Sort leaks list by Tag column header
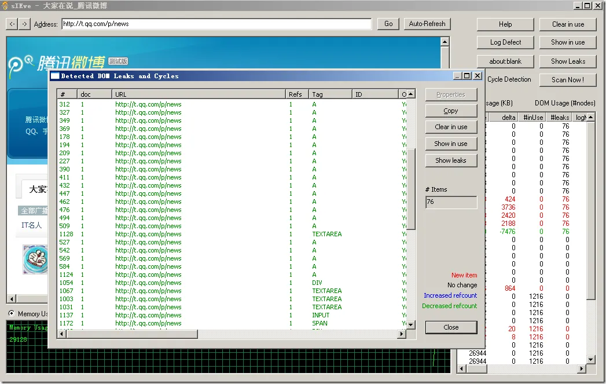This screenshot has height=384, width=606. pos(330,94)
